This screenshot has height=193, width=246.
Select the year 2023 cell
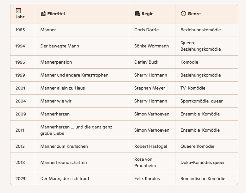21,178
